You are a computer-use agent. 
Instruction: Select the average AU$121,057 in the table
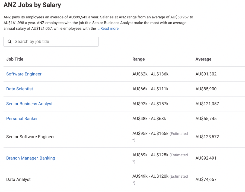[x=207, y=104]
